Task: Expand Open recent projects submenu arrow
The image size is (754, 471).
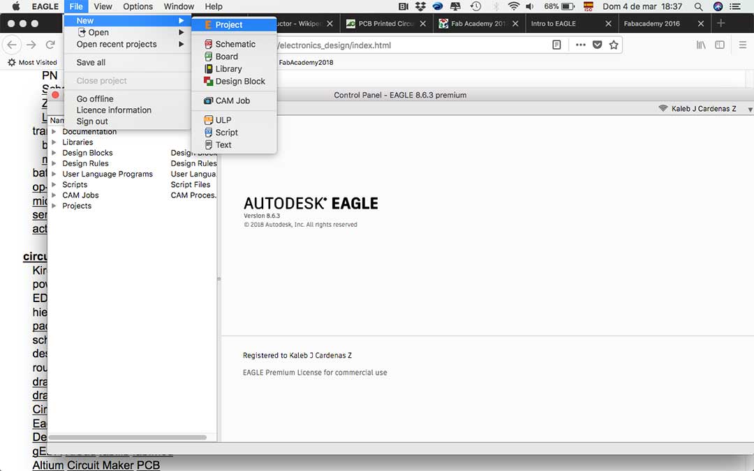Action: [182, 44]
